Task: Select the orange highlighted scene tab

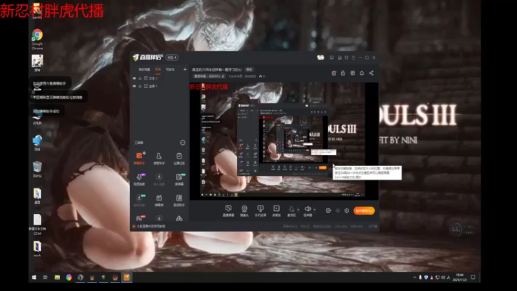Action: click(x=158, y=69)
